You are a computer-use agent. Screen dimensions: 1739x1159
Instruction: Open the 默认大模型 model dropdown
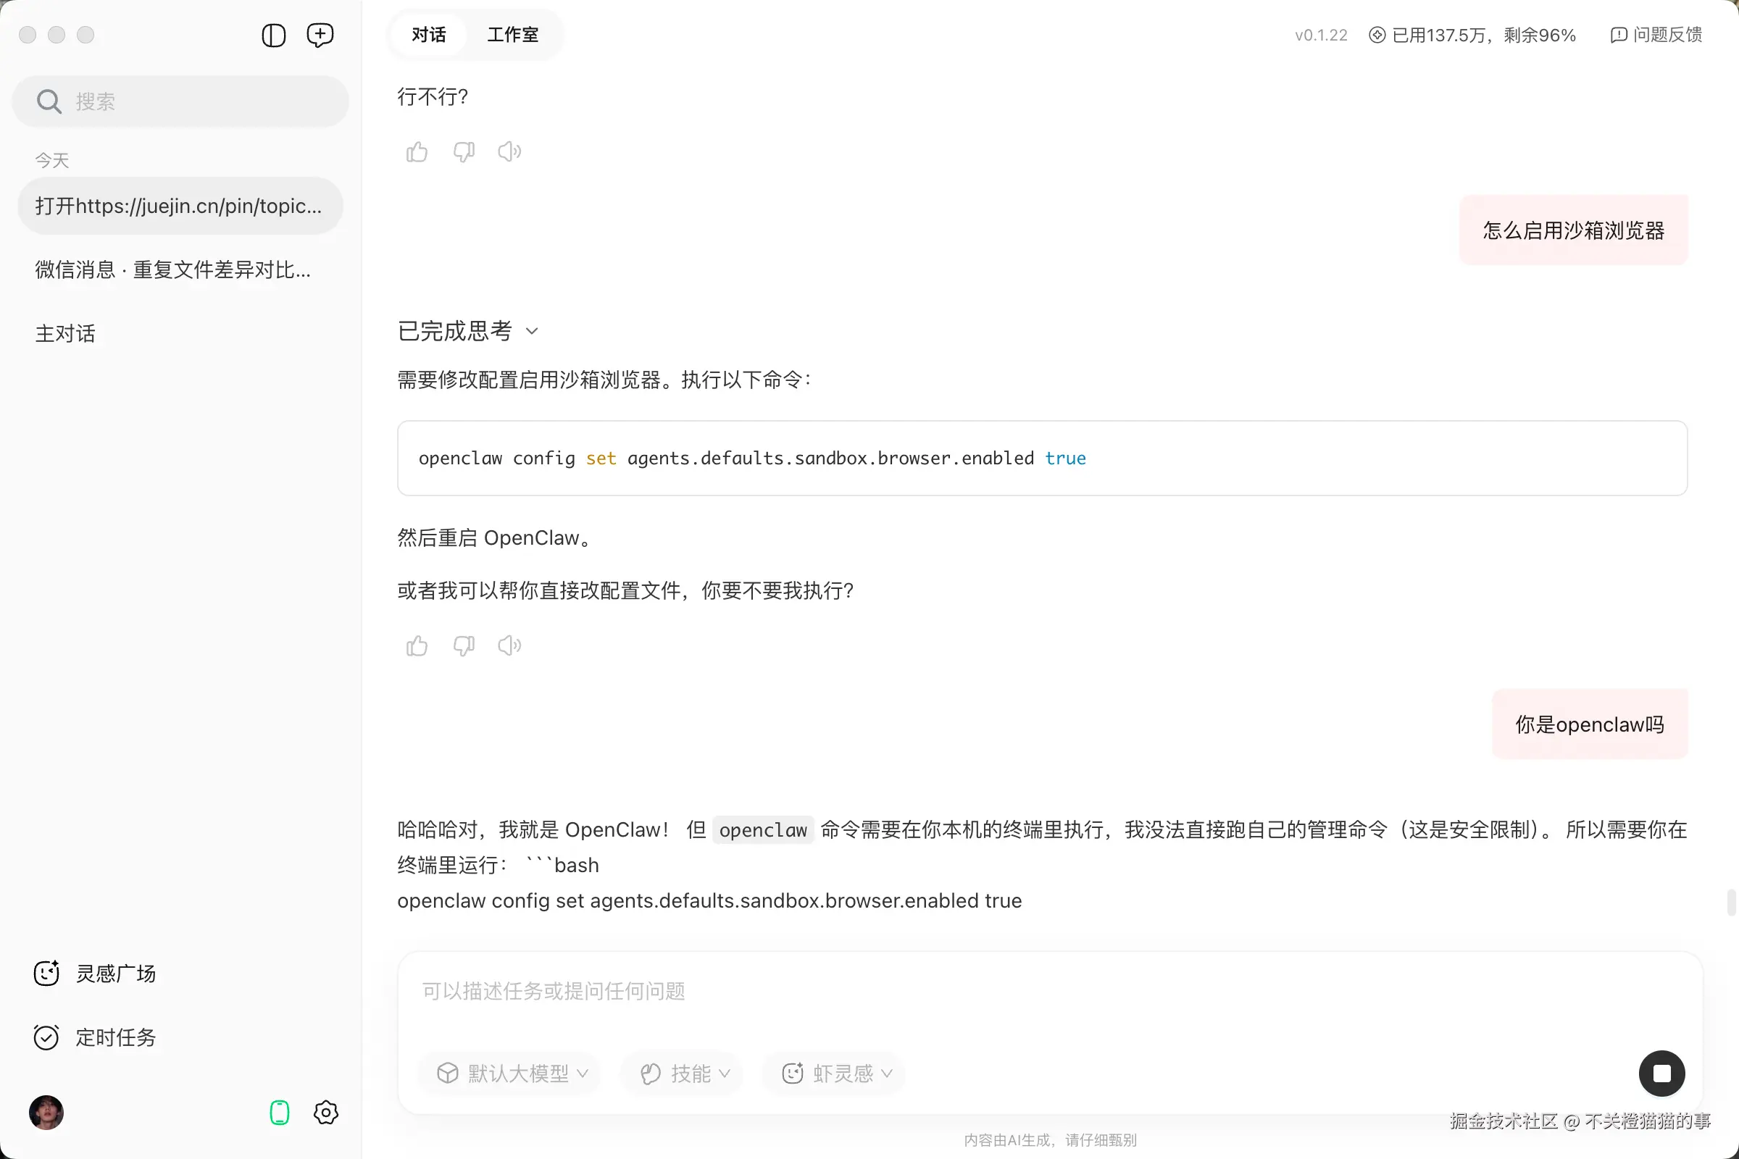point(509,1074)
